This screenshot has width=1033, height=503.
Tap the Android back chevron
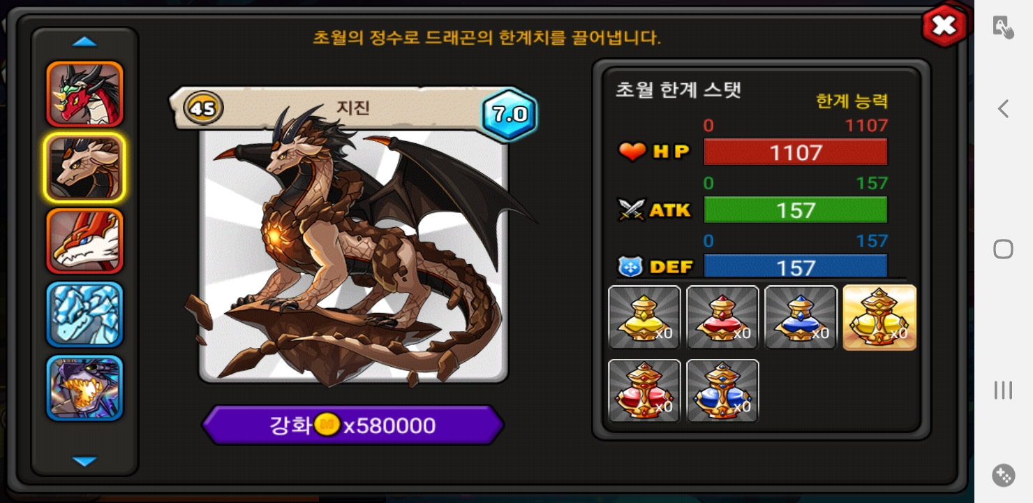pyautogui.click(x=1003, y=108)
